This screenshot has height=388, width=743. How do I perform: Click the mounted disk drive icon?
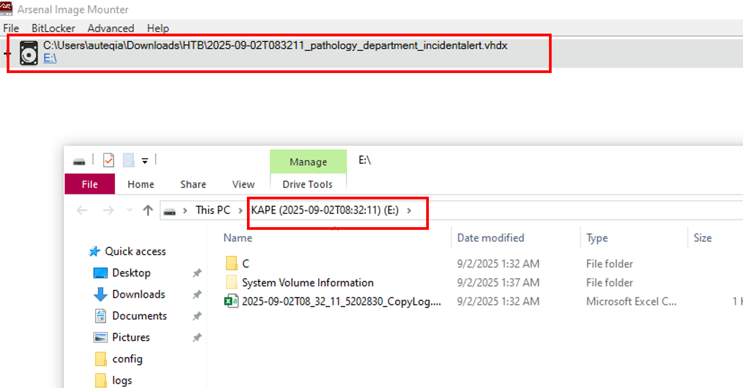pyautogui.click(x=29, y=53)
